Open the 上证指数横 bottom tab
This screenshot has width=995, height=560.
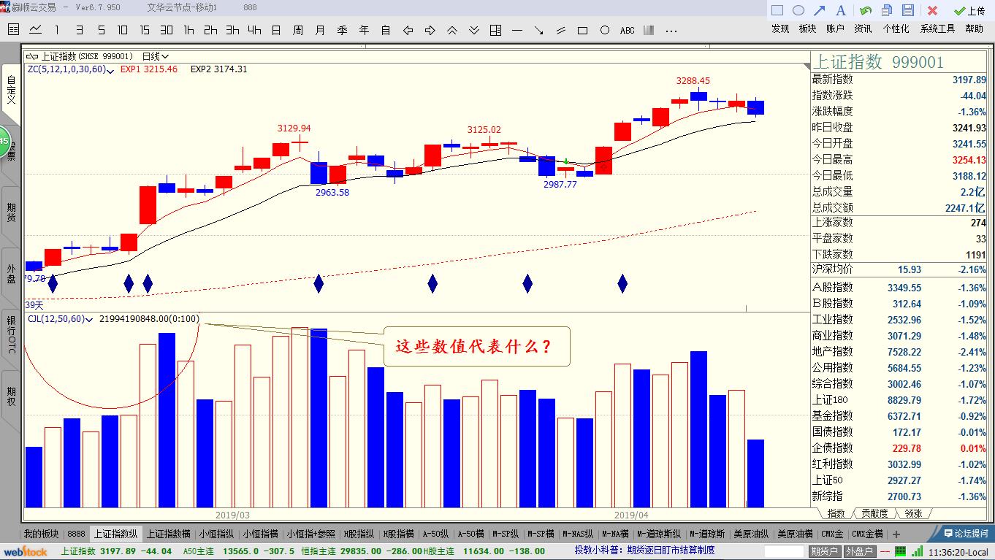click(x=168, y=534)
